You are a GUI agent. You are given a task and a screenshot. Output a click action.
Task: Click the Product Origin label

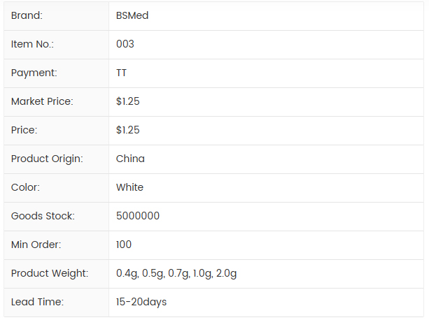tap(47, 159)
